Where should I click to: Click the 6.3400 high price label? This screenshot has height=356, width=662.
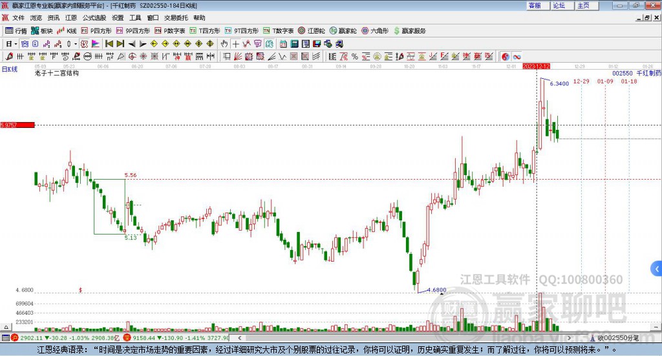pyautogui.click(x=559, y=83)
